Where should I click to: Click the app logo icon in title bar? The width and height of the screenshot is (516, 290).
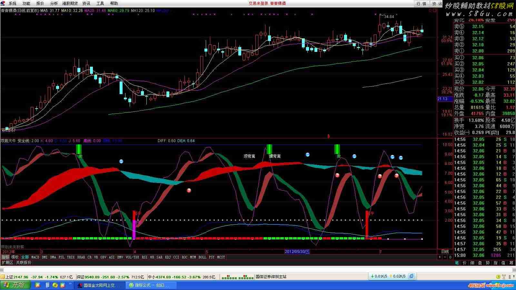(x=3, y=3)
